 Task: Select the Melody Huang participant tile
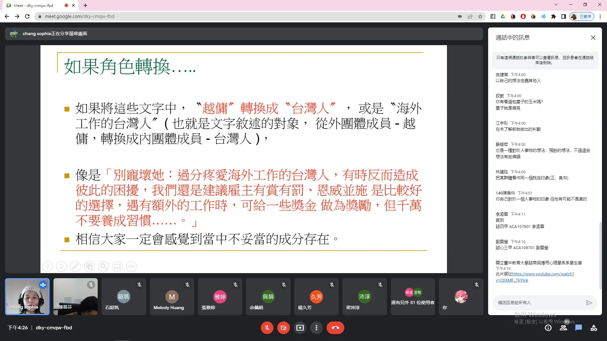click(172, 296)
